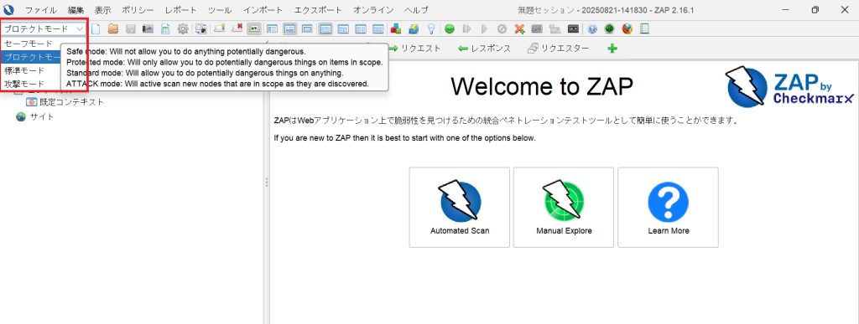Viewport: 859px width, 324px height.
Task: Open the ツール menu
Action: (220, 10)
